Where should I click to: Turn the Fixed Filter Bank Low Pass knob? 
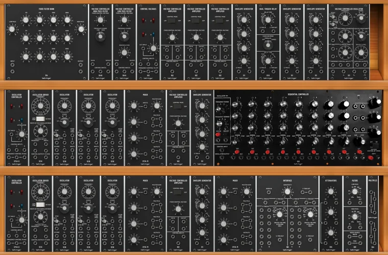tap(12, 30)
